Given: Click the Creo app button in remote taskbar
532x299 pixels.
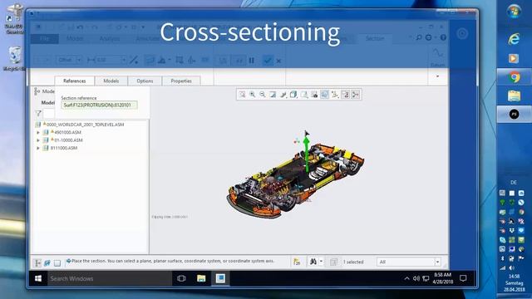Looking at the screenshot, I should 220,278.
